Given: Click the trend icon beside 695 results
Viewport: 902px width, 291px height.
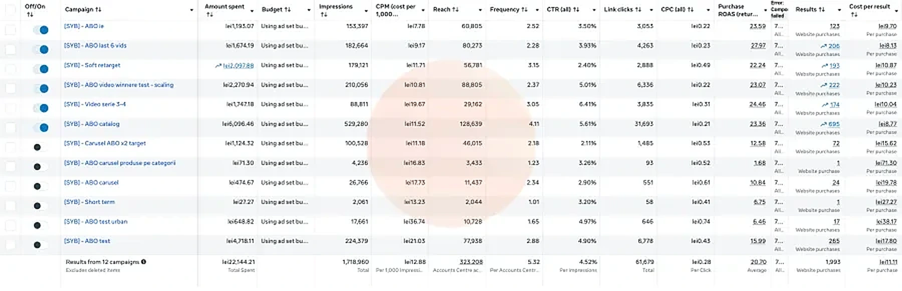Looking at the screenshot, I should (x=823, y=124).
